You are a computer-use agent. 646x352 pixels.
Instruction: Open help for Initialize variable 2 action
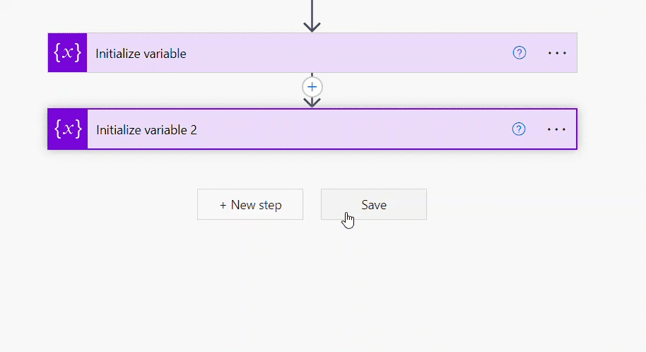click(519, 129)
